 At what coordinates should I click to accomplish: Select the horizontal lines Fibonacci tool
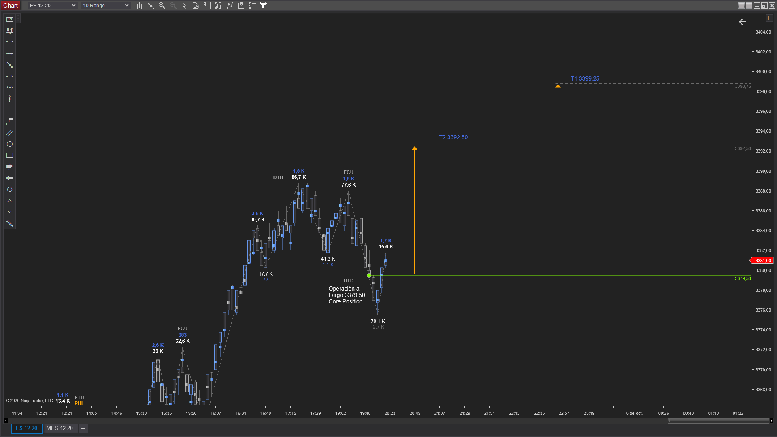pos(10,110)
